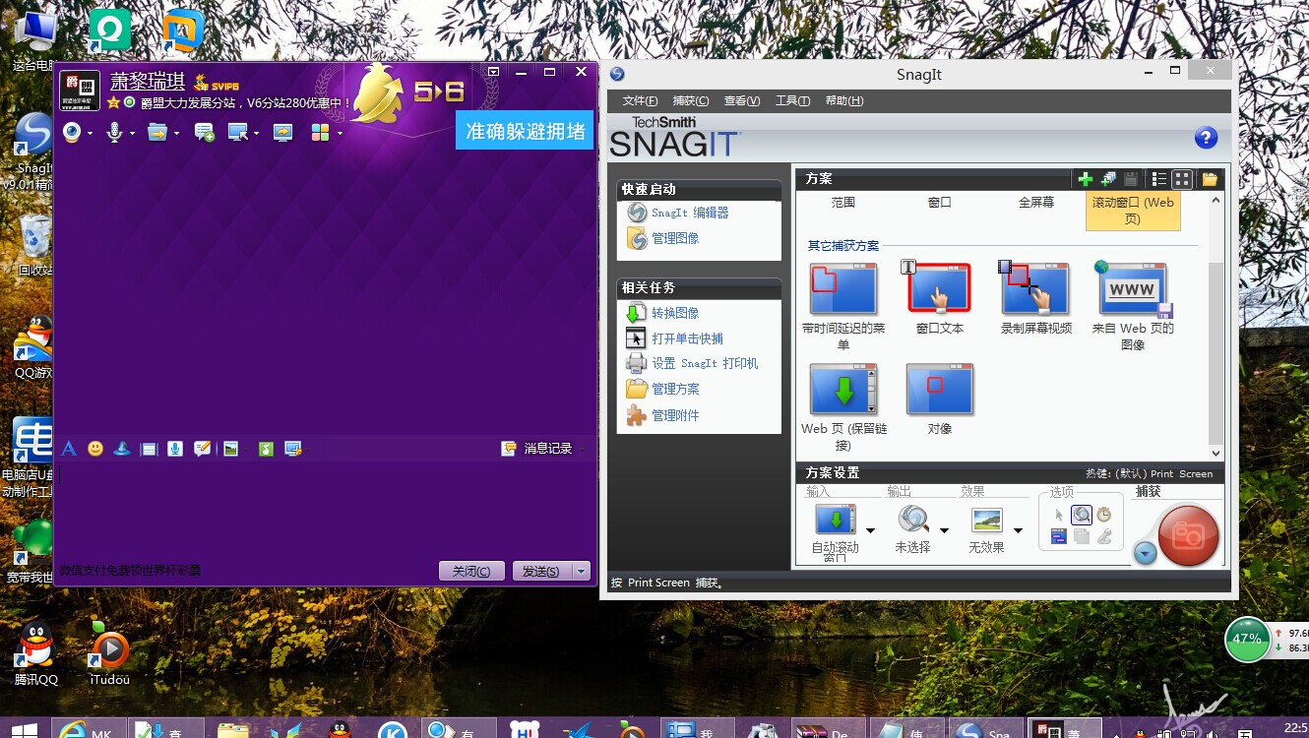The image size is (1309, 738).
Task: Select the 录制屏幕视频 capture profile
Action: [x=1035, y=299]
